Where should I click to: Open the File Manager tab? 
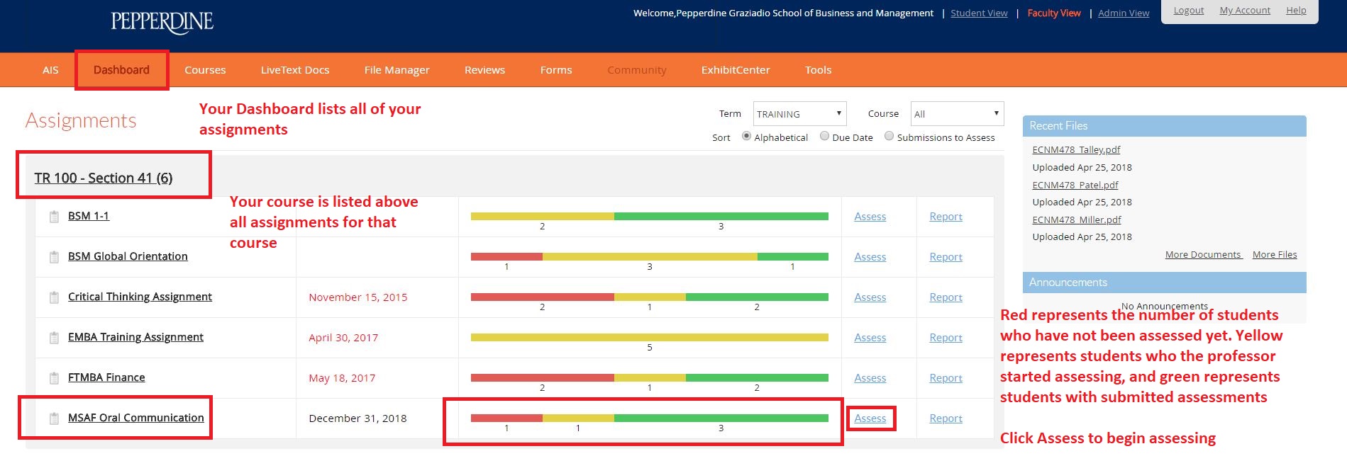pyautogui.click(x=397, y=70)
